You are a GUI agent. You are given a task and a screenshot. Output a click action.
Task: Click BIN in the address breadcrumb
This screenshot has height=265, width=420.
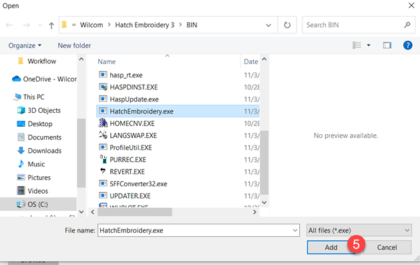point(192,25)
